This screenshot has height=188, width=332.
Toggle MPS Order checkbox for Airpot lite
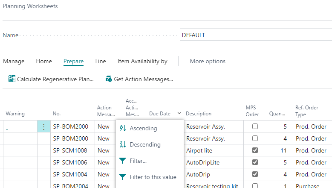(254, 150)
